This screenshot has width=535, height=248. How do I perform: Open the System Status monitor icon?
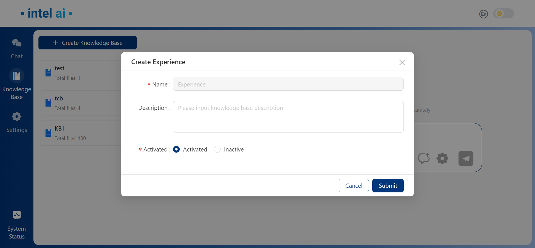(17, 215)
